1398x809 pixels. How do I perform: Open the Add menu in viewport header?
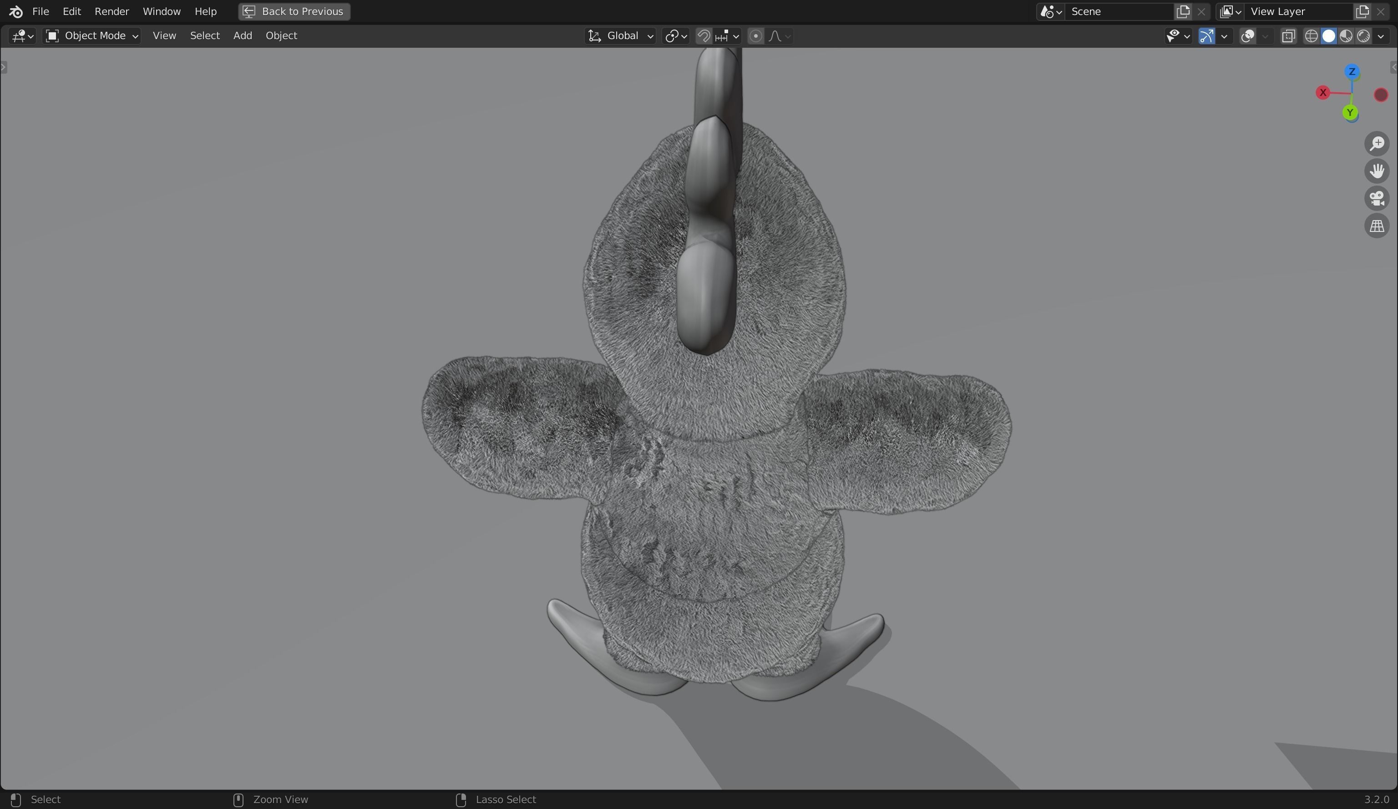pyautogui.click(x=243, y=36)
